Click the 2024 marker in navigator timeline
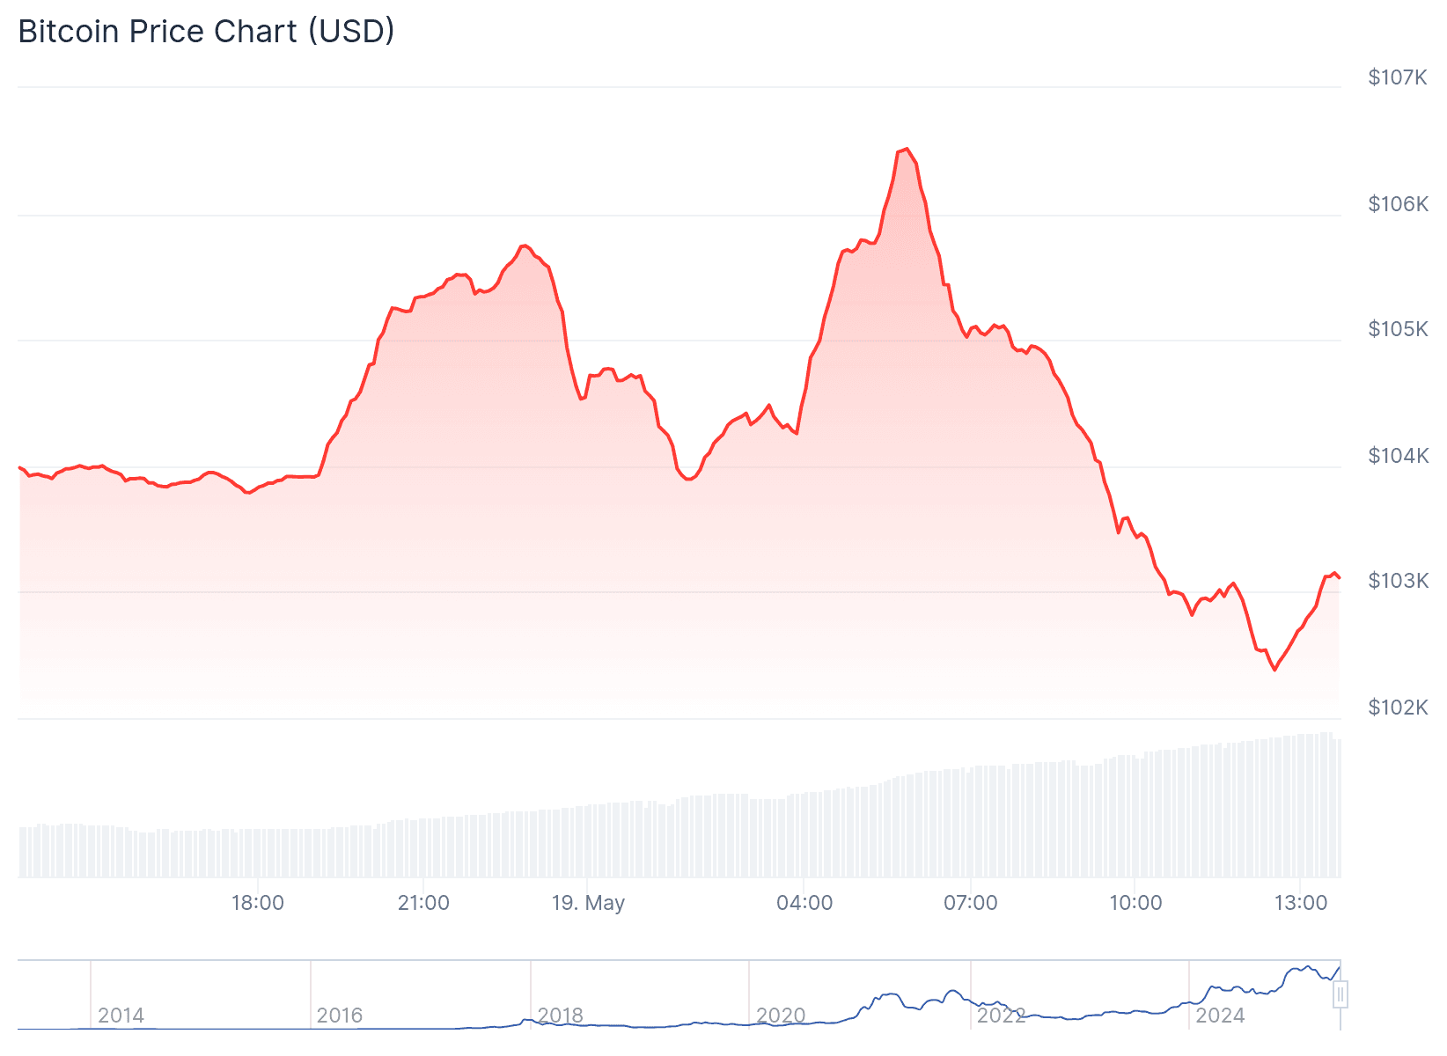 coord(1221,1016)
